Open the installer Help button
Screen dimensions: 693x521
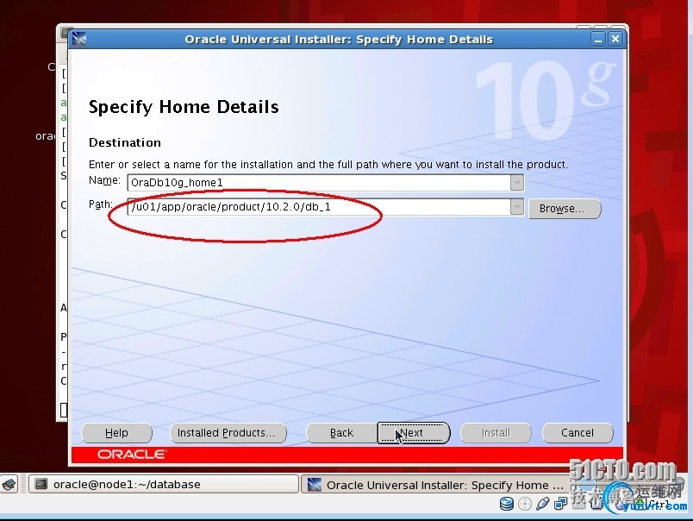pyautogui.click(x=116, y=432)
